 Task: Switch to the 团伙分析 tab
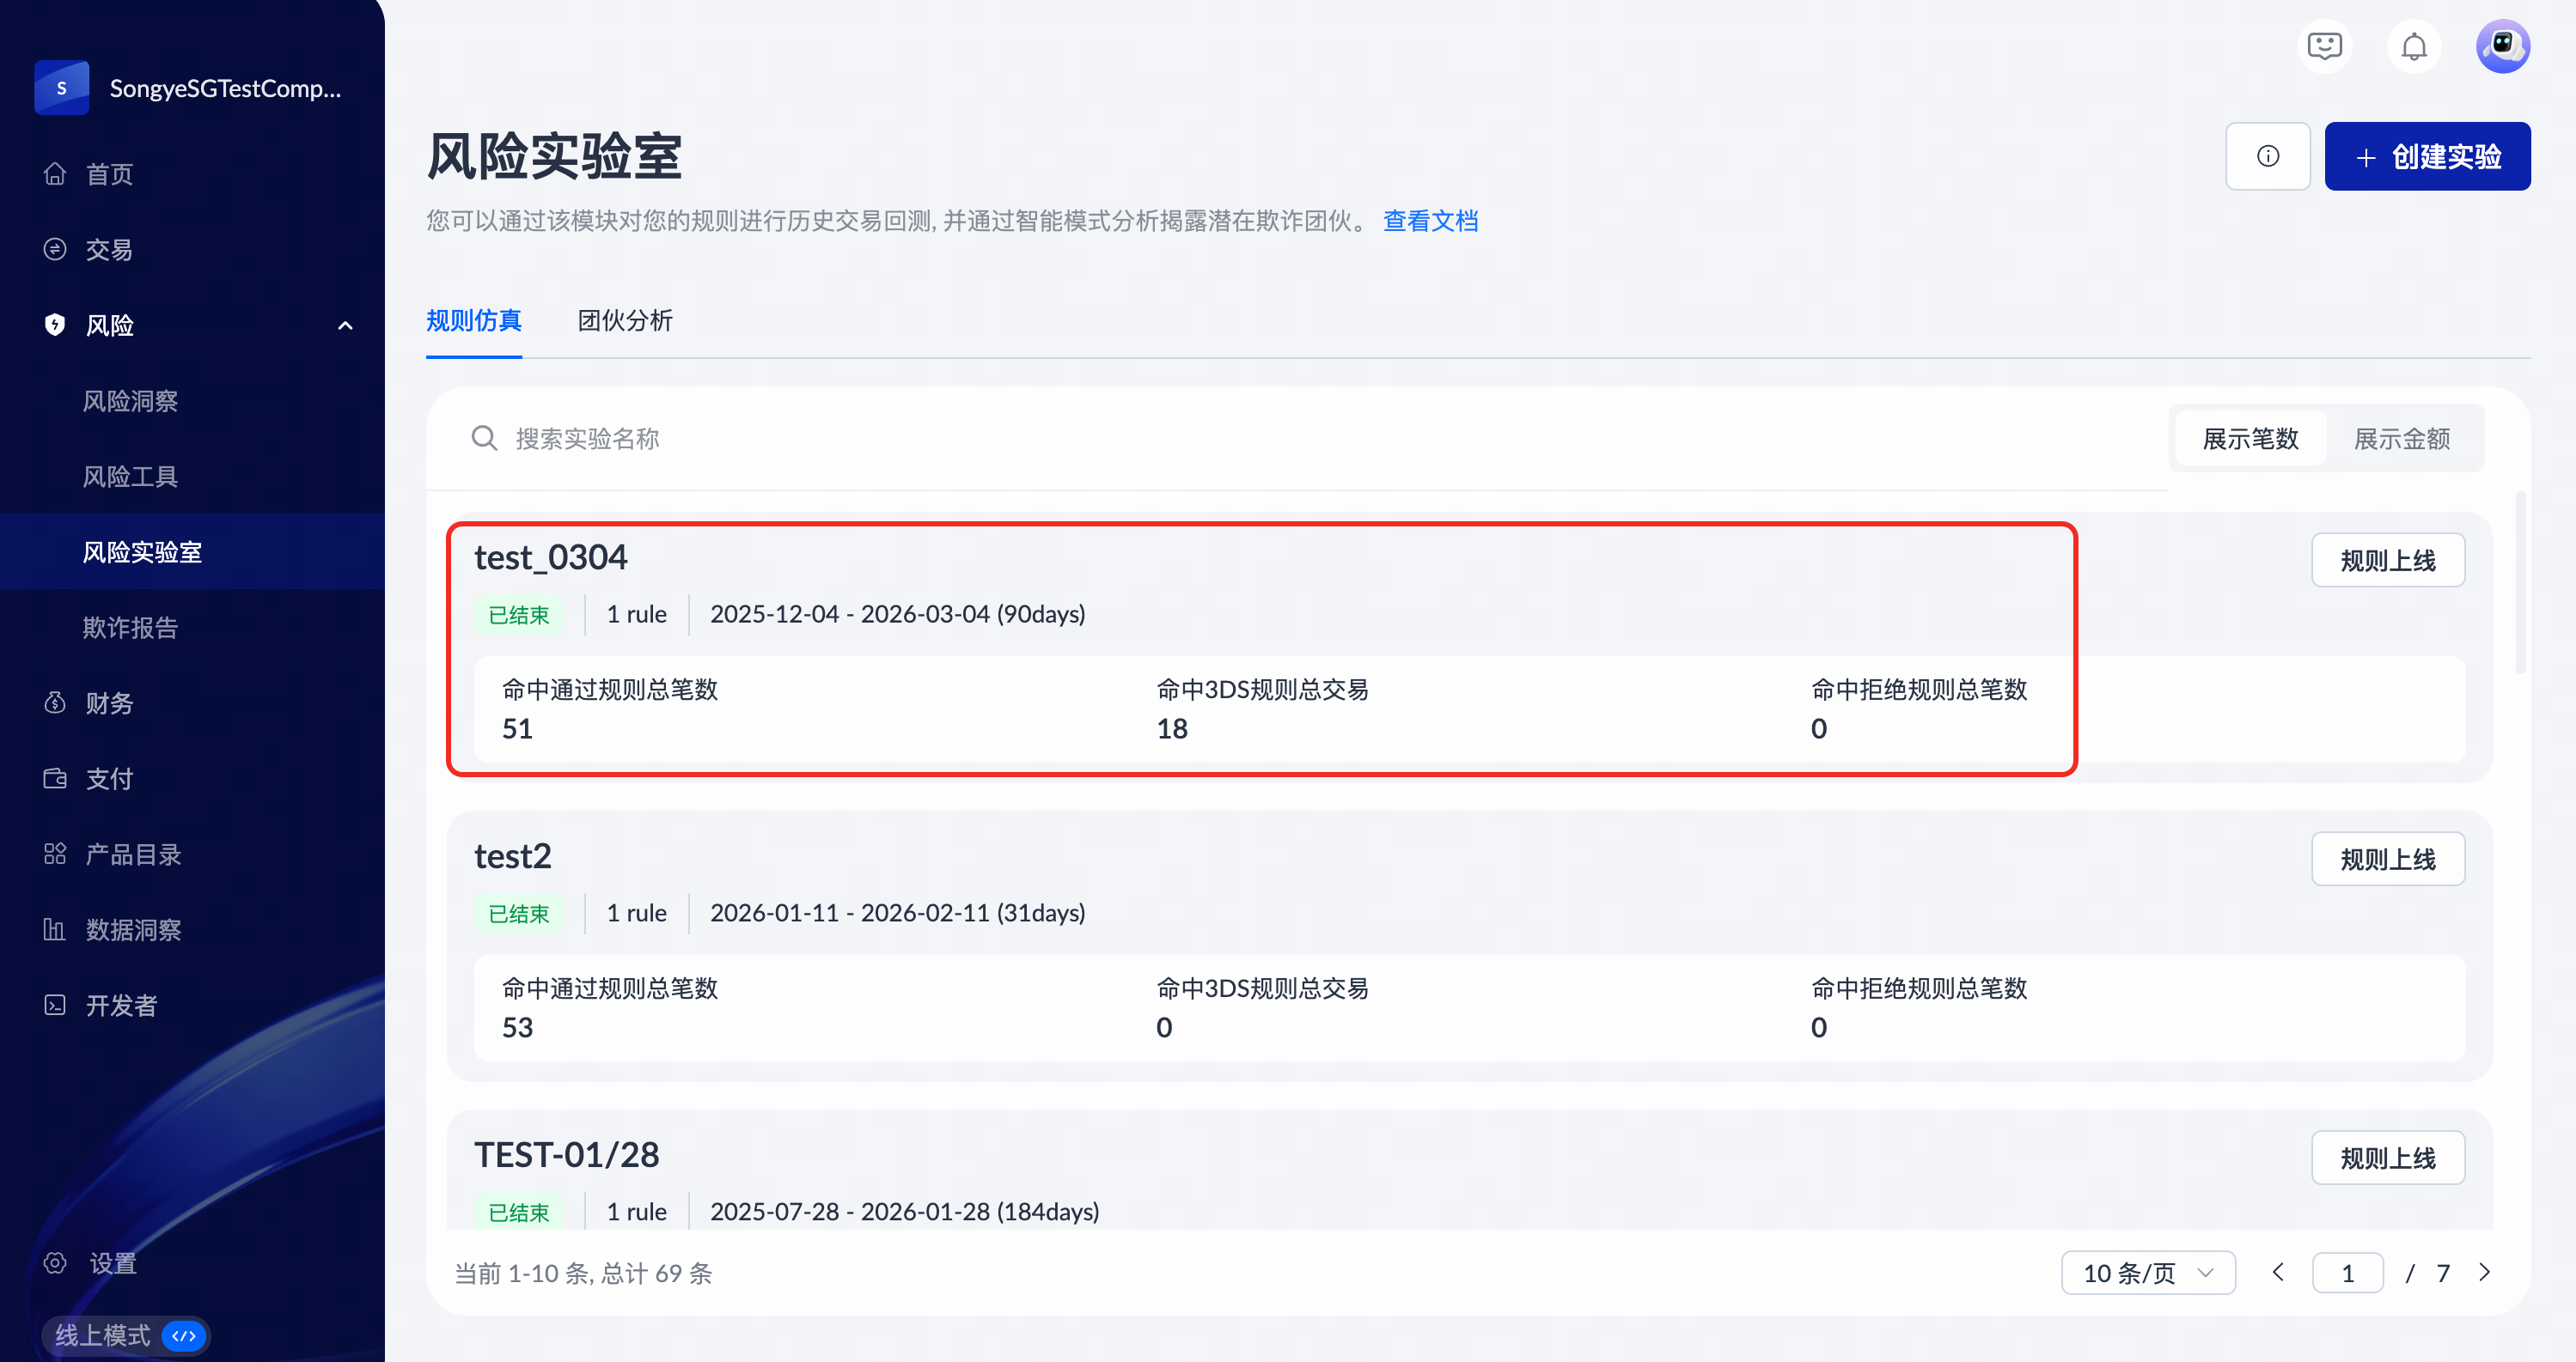point(625,321)
